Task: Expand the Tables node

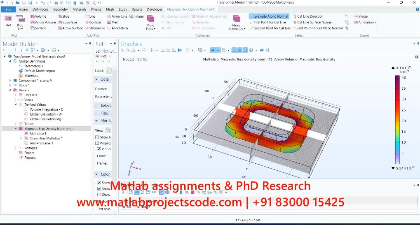Action: point(16,124)
